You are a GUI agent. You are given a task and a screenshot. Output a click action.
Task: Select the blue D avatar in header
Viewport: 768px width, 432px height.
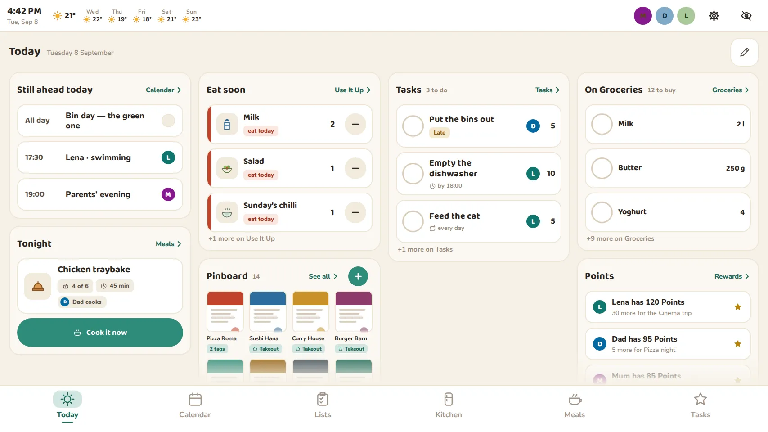click(665, 16)
